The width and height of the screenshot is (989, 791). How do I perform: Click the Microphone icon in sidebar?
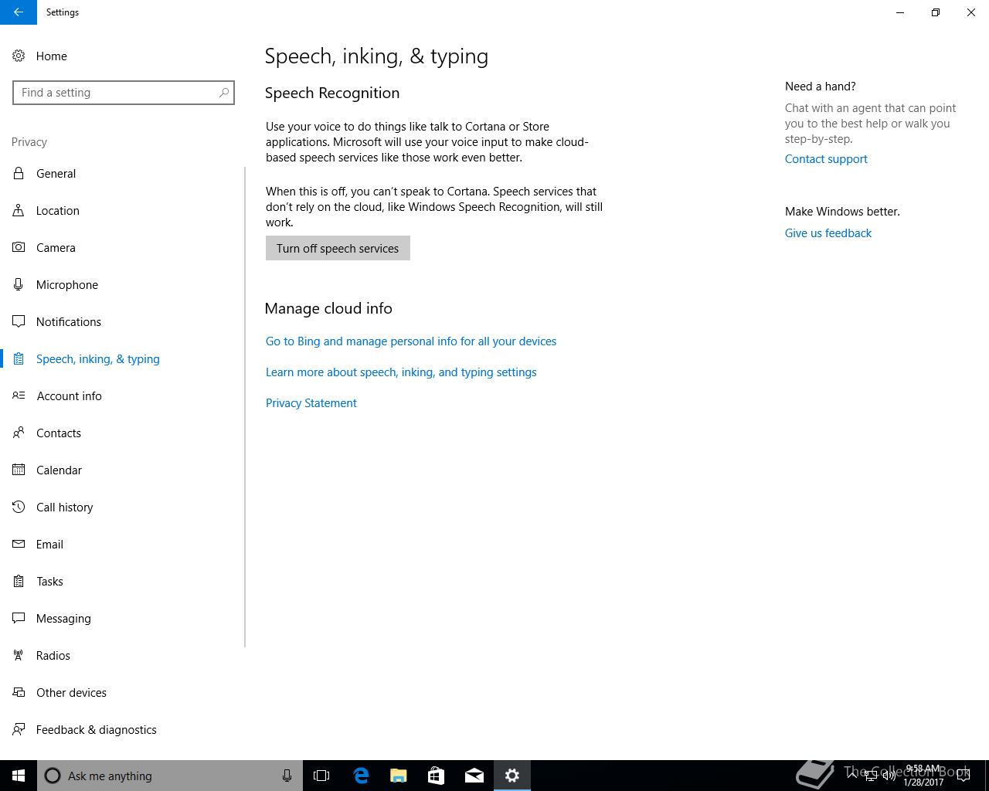(x=19, y=284)
